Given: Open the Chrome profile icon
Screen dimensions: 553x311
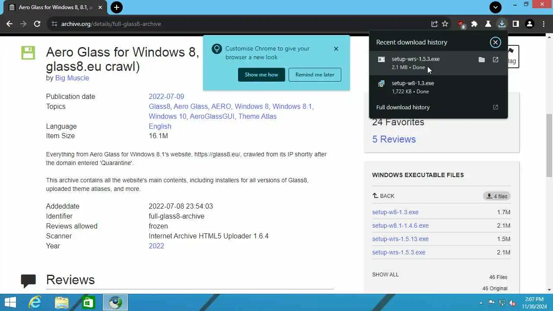Looking at the screenshot, I should 529,24.
